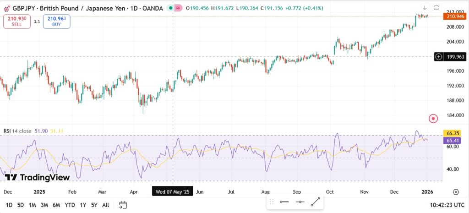Select the horizontal line drawing tool
This screenshot has height=213, width=469.
click(284, 202)
